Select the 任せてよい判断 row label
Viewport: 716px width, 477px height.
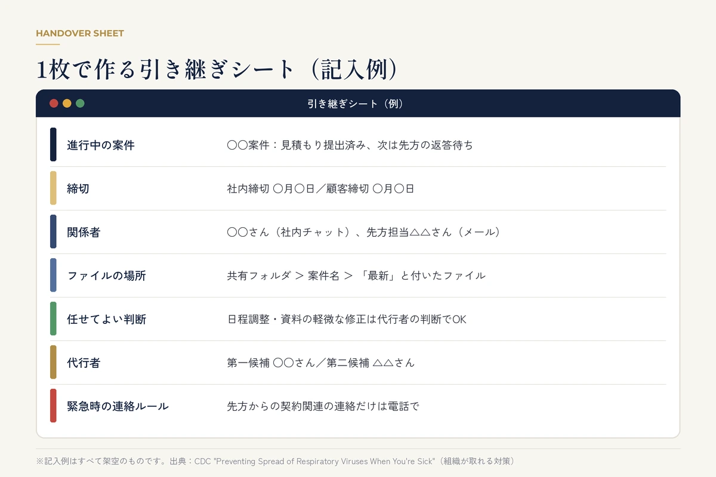106,319
